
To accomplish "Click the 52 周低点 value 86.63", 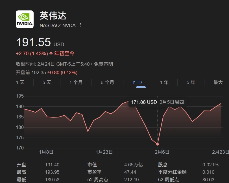I will coord(208,180).
